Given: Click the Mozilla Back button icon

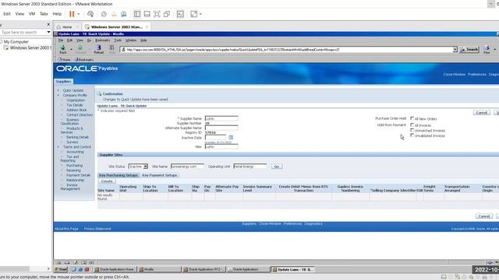Looking at the screenshot, I should tap(63, 49).
